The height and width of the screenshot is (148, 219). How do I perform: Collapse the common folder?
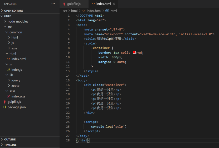(x=30, y=32)
